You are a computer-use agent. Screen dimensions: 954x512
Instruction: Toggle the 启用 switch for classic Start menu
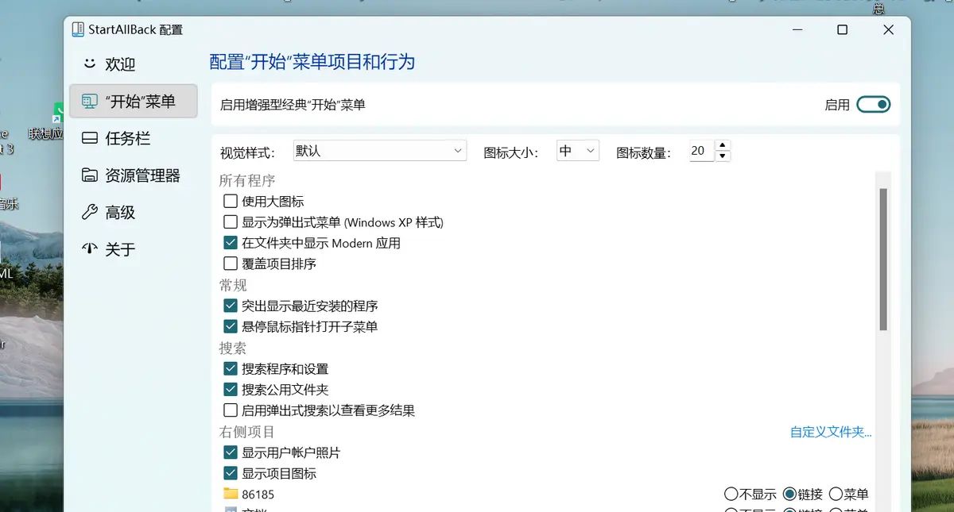[x=873, y=105]
